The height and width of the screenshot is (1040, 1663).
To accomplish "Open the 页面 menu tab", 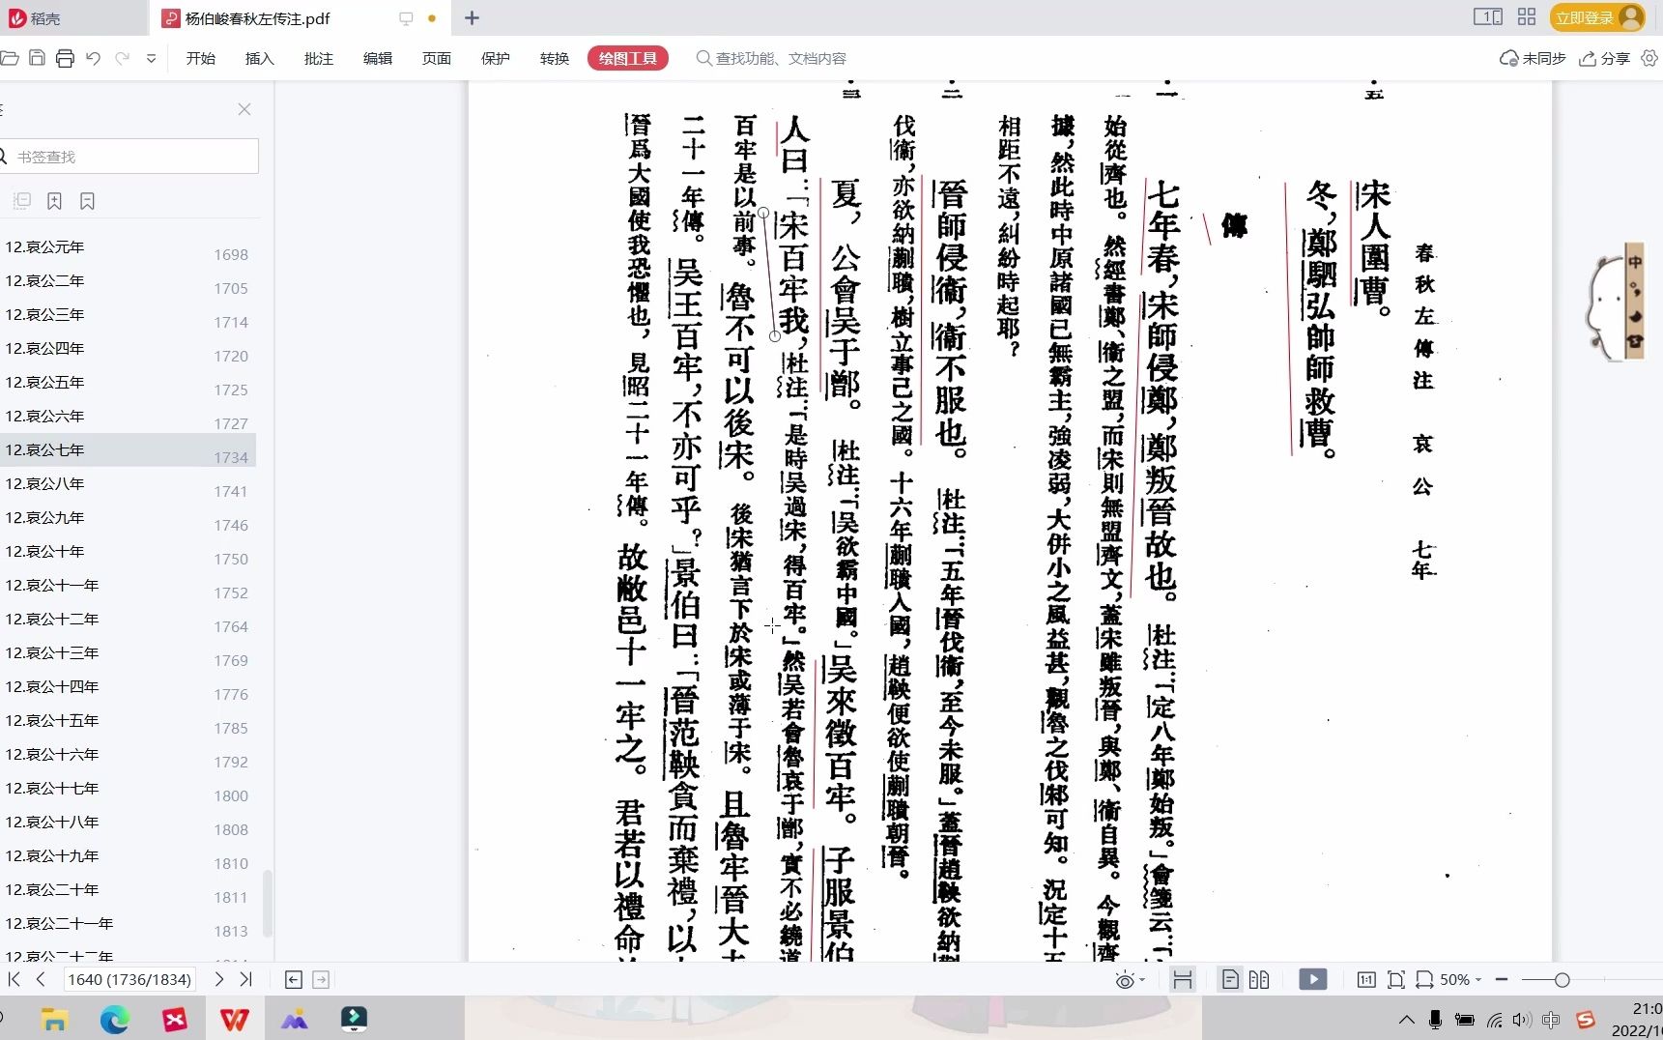I will click(x=437, y=58).
